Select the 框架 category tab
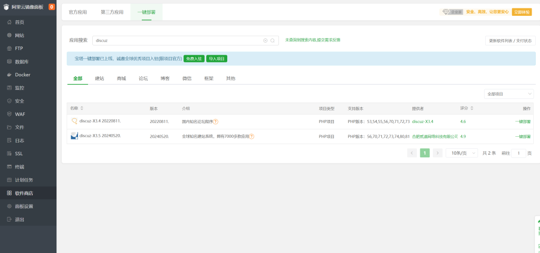Viewport: 540px width, 253px height. point(209,78)
